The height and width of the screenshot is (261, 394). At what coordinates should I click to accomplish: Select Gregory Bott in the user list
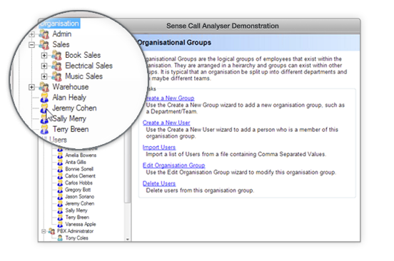point(78,190)
